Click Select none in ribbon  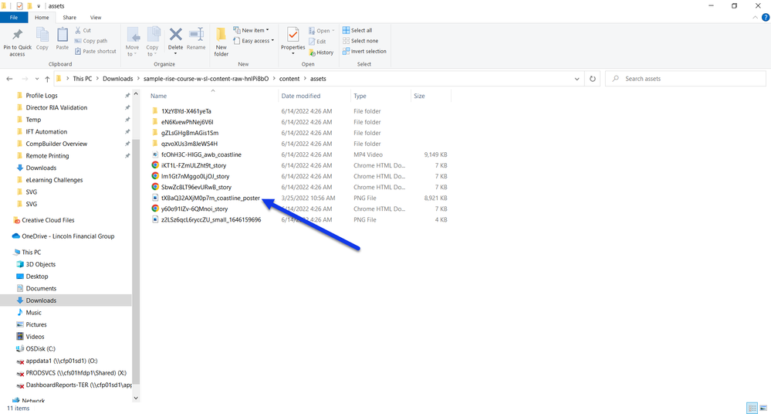point(360,41)
